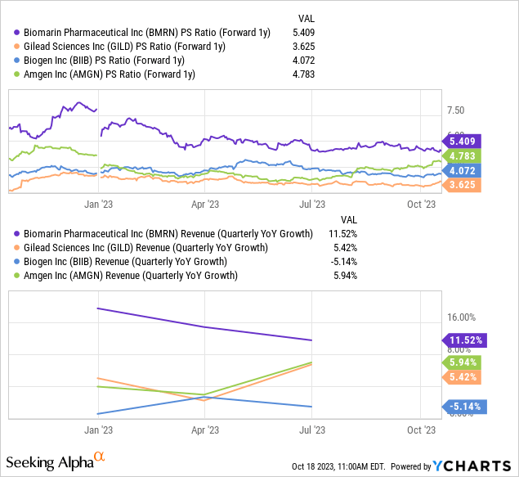Click the 11.52% purple value tag
Screen dimensions: 519x477
[464, 340]
